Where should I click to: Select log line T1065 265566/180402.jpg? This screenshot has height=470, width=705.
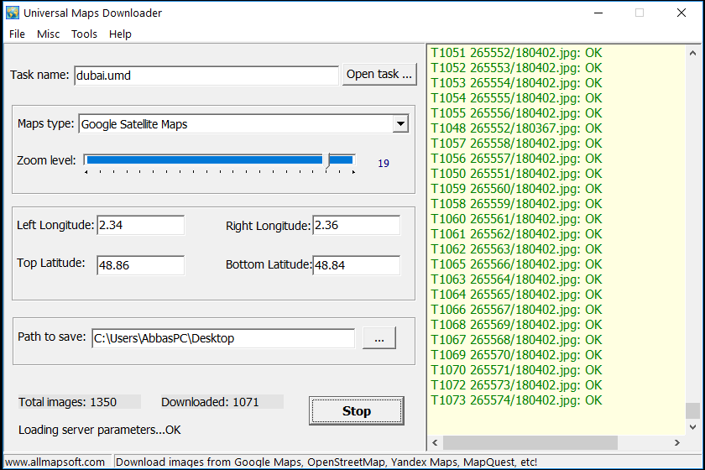point(516,264)
